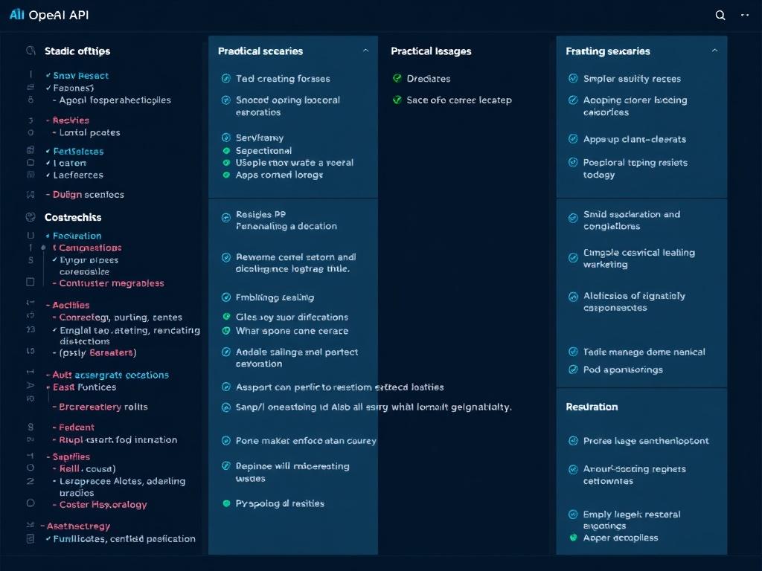Click the search magnifier in the top bar
Viewport: 762px width, 571px height.
pyautogui.click(x=720, y=14)
